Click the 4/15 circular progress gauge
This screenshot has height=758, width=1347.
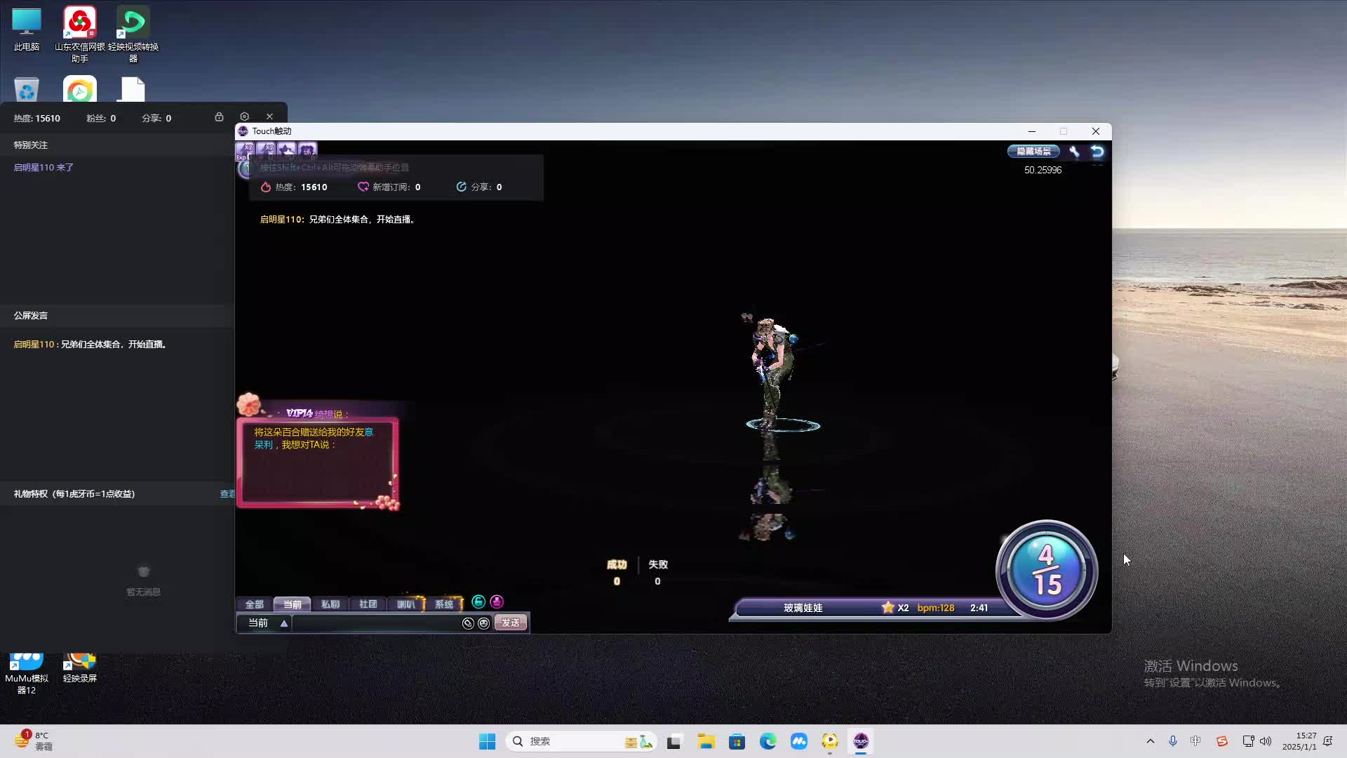[1046, 570]
